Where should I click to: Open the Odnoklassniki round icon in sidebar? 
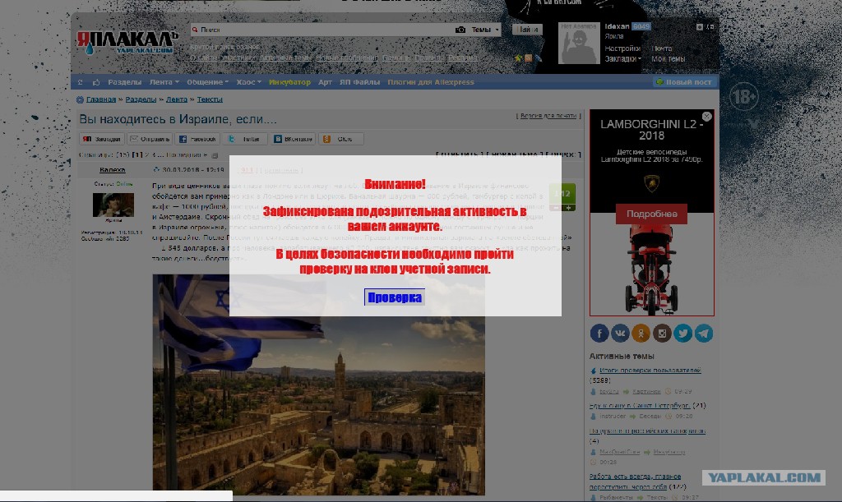tap(641, 333)
